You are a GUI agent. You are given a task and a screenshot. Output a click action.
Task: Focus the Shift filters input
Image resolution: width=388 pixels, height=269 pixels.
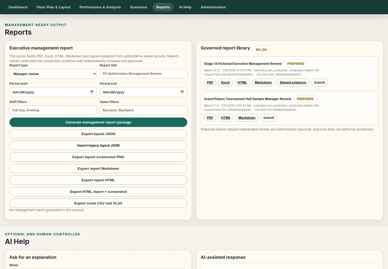tap(53, 110)
